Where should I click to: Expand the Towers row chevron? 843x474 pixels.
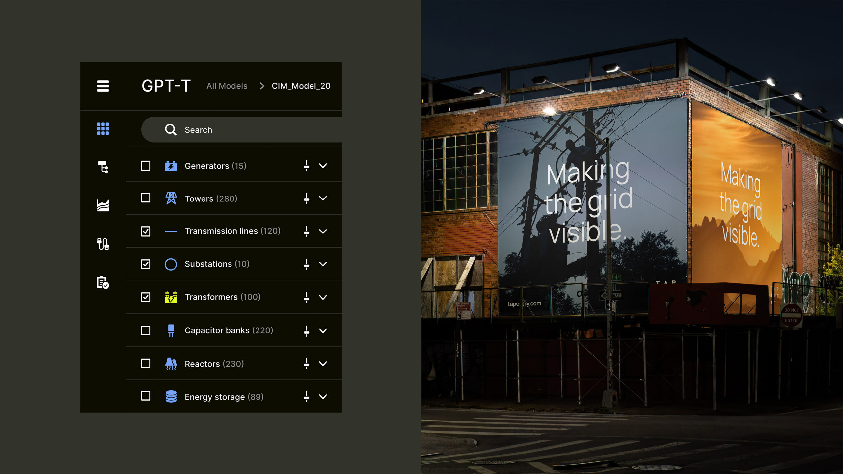[x=323, y=198]
